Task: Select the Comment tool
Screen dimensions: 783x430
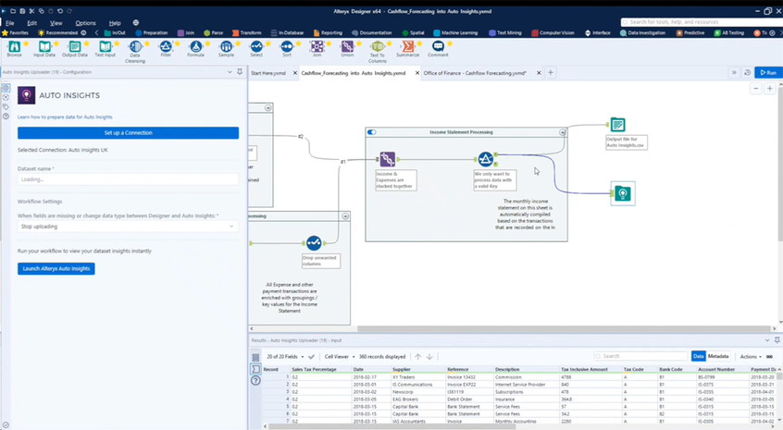Action: 438,47
